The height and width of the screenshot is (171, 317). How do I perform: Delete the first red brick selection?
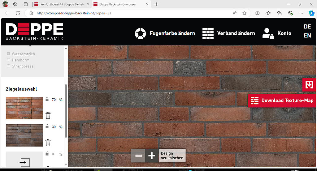point(48,115)
